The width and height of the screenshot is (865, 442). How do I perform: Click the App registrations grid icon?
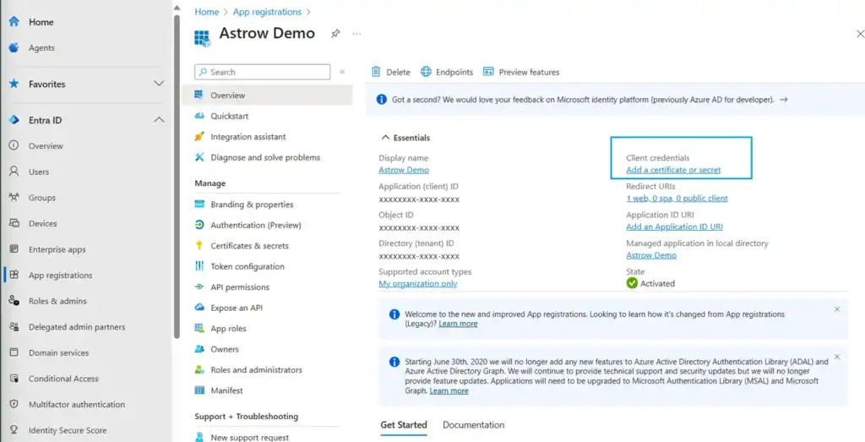(x=14, y=275)
